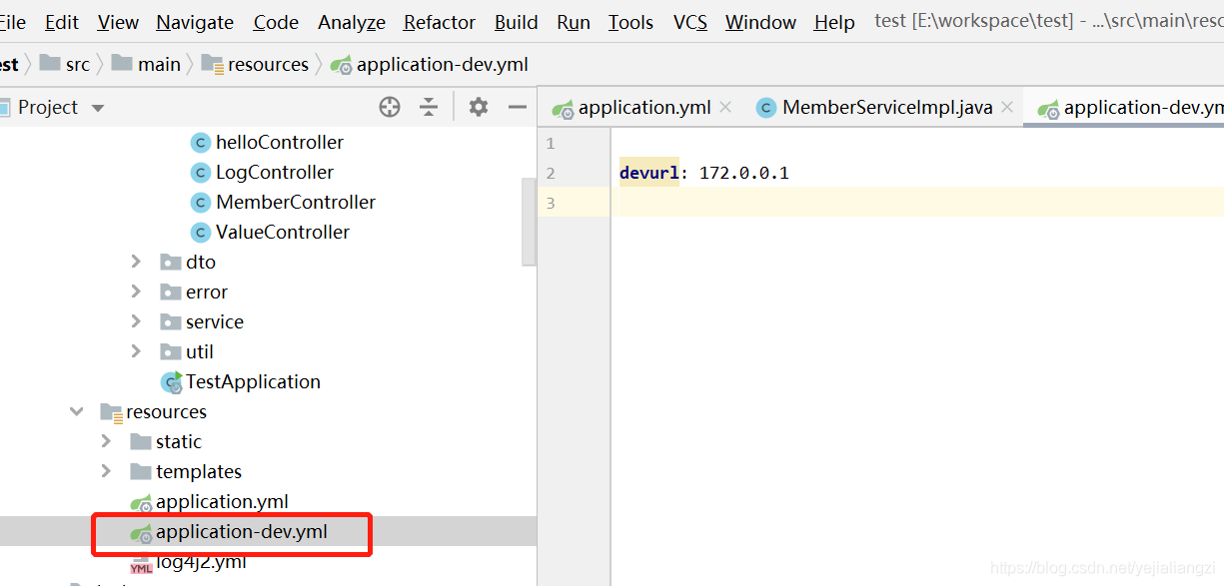Select the util folder icon
1224x586 pixels.
pos(170,352)
